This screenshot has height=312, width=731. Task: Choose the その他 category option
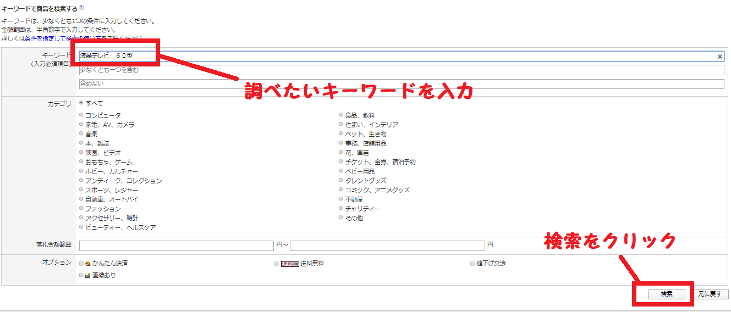pos(342,218)
